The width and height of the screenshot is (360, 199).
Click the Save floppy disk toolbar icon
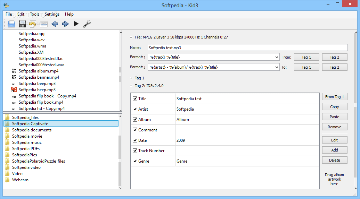[22, 24]
